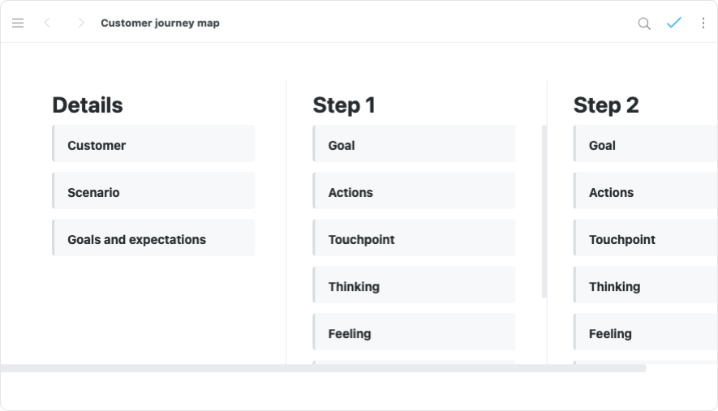Click the Step 2 column heading
The width and height of the screenshot is (718, 411).
tap(606, 105)
